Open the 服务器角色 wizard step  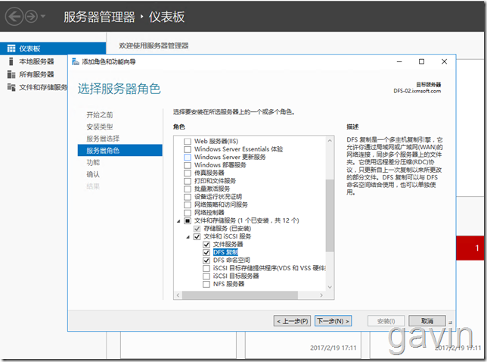(120, 151)
